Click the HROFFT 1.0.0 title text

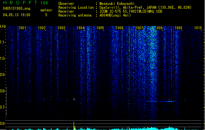coord(26,3)
